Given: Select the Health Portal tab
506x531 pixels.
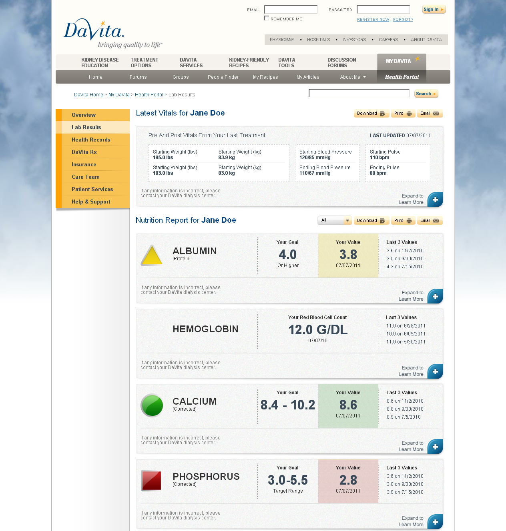Looking at the screenshot, I should [x=402, y=77].
